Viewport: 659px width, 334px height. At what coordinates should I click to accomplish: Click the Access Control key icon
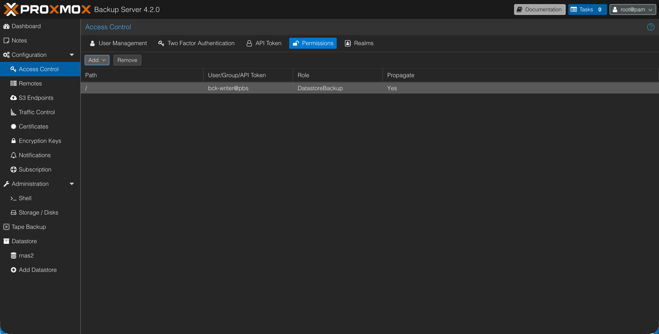click(13, 69)
